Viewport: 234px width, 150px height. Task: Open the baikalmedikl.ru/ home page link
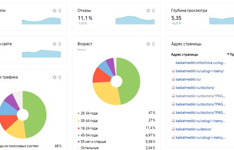pyautogui.click(x=188, y=79)
